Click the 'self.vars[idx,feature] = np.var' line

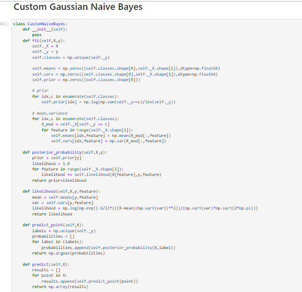coord(109,141)
